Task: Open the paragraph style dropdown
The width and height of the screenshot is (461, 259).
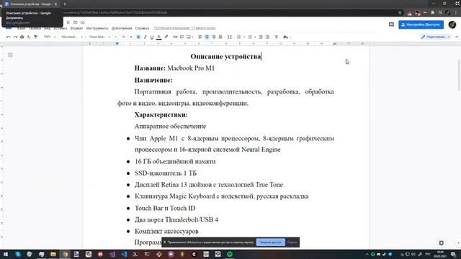Action: pyautogui.click(x=72, y=37)
